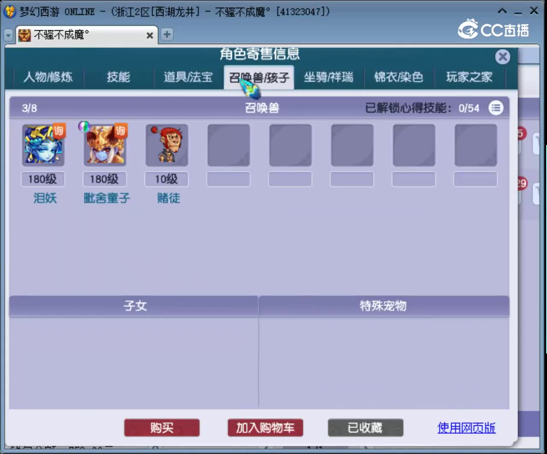The width and height of the screenshot is (547, 454).
Task: Click the 加入购物车 button
Action: click(265, 427)
